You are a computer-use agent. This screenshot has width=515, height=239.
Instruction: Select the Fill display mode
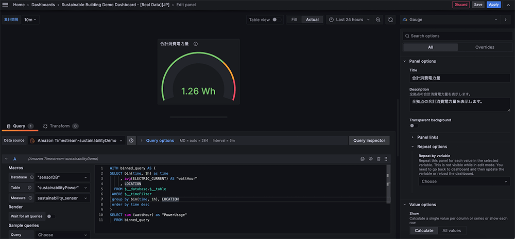(294, 20)
